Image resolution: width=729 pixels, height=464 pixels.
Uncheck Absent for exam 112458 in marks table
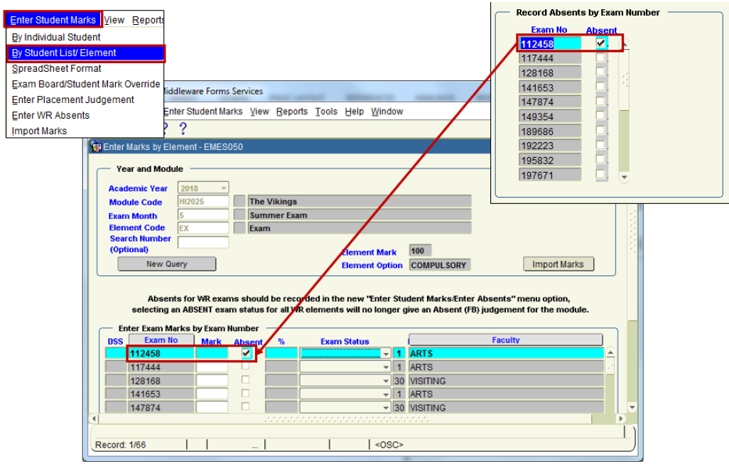(246, 353)
